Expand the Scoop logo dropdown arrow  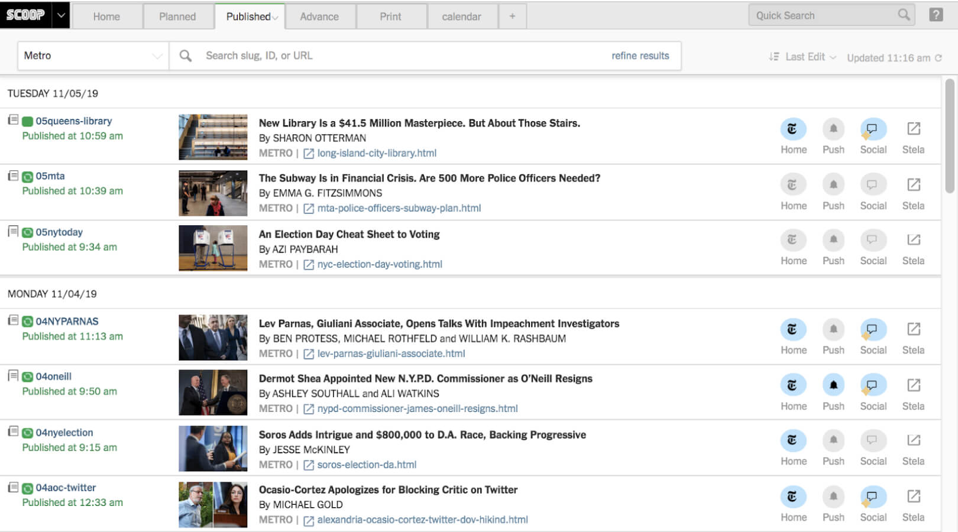61,15
